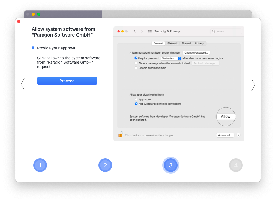Open help via the question mark icon

tap(238, 135)
